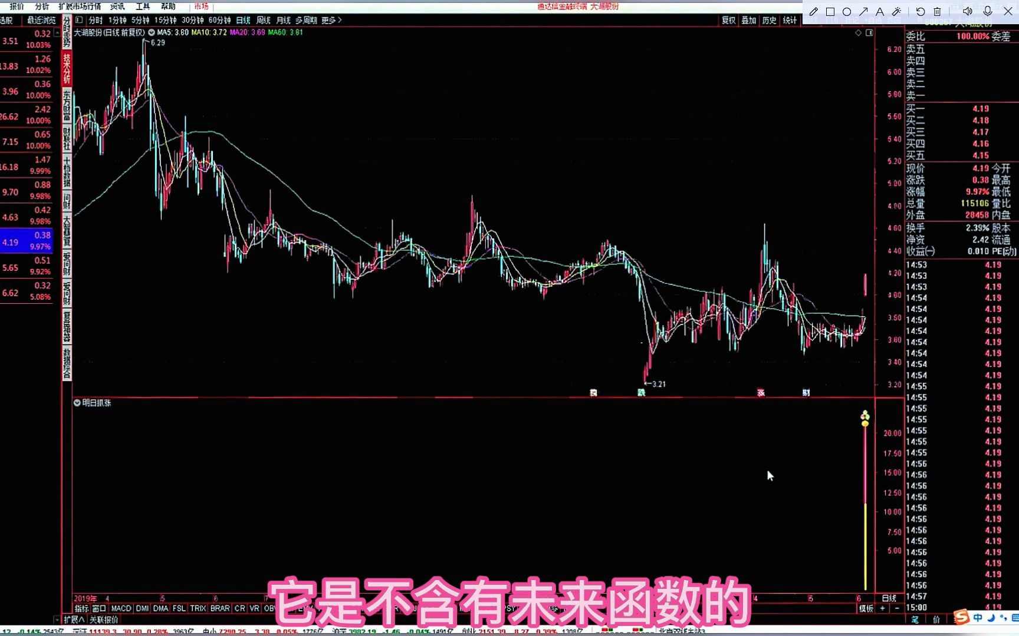This screenshot has width=1019, height=636.
Task: Select the DMA indicator
Action: pyautogui.click(x=160, y=608)
